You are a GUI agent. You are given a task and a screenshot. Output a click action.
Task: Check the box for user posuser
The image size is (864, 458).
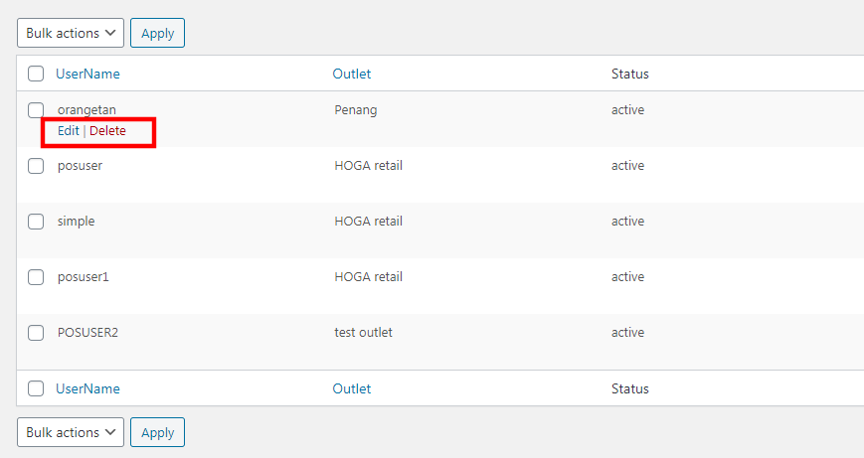point(36,166)
